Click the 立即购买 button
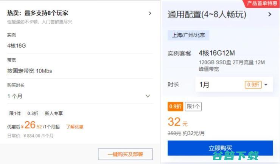 pos(220,148)
